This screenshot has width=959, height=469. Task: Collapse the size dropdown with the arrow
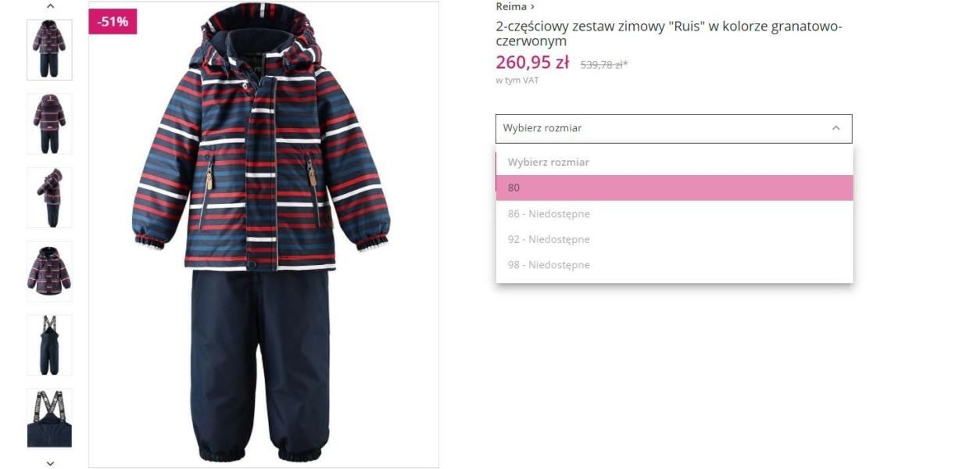click(x=836, y=128)
